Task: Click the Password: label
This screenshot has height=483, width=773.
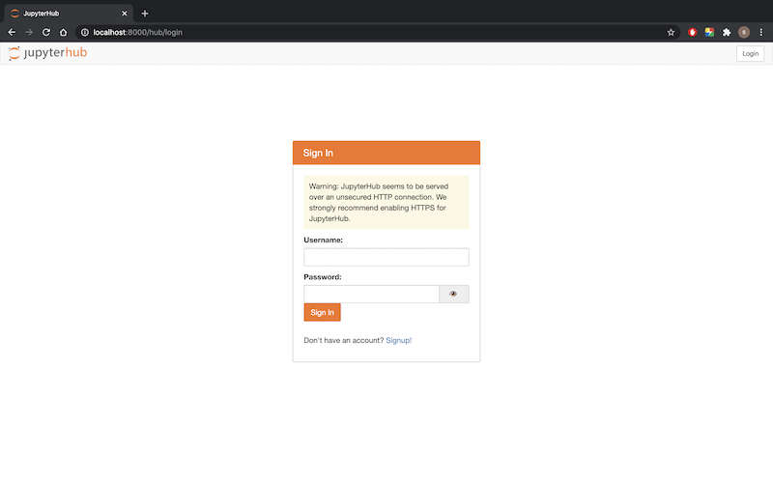Action: pyautogui.click(x=323, y=277)
